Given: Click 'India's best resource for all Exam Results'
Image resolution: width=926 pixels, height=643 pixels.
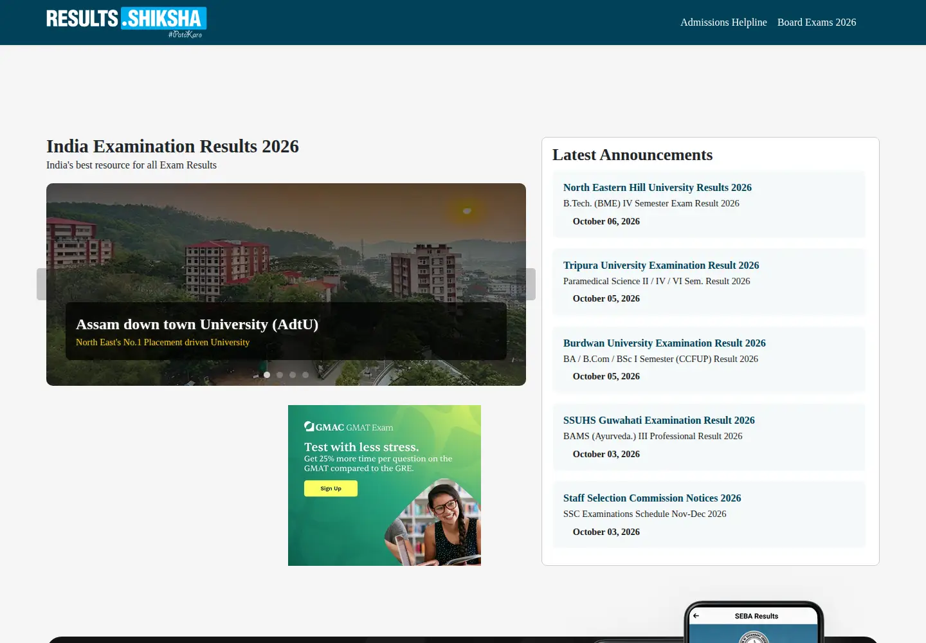Looking at the screenshot, I should coord(131,165).
